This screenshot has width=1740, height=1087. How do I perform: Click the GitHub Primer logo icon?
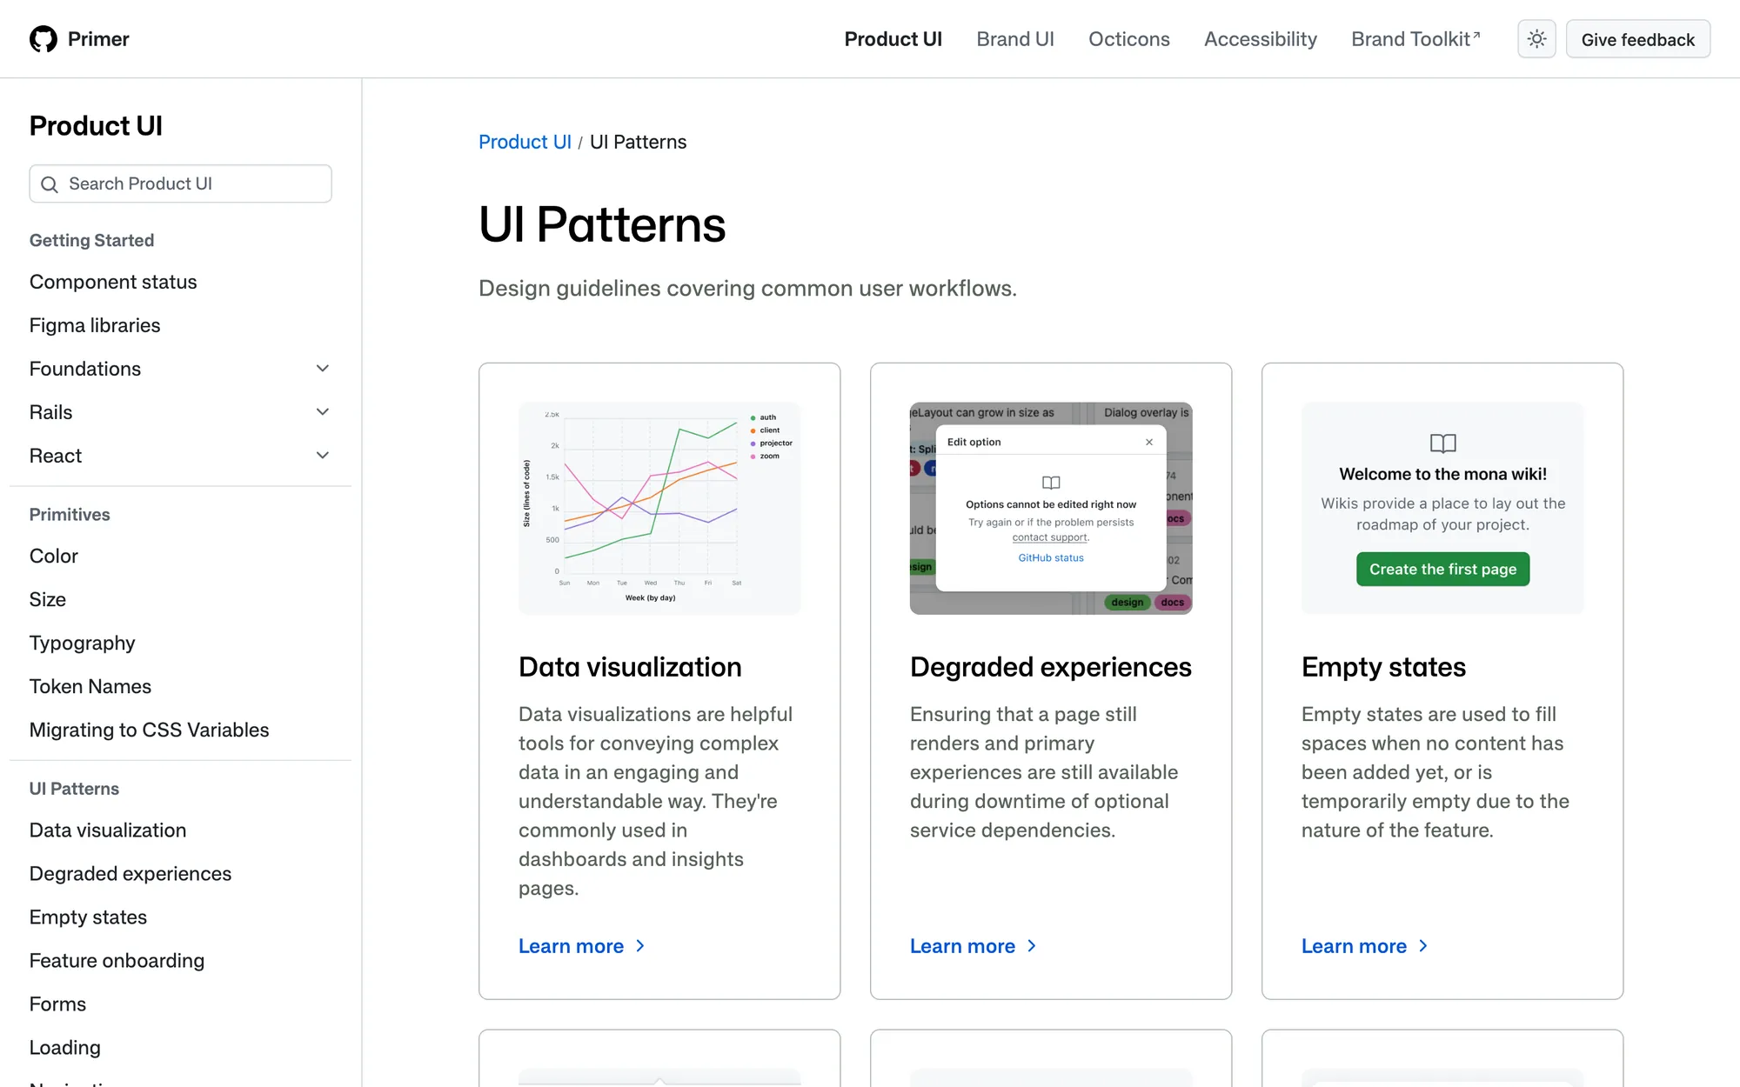click(43, 39)
